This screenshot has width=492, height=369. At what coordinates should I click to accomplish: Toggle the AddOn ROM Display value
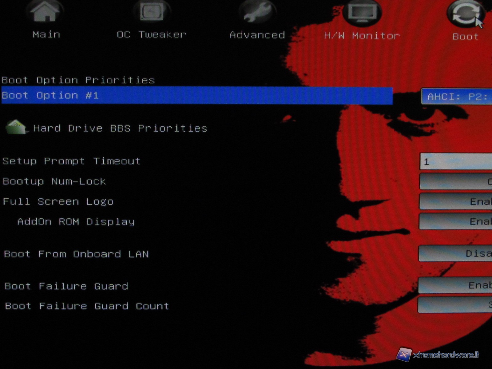tap(456, 222)
